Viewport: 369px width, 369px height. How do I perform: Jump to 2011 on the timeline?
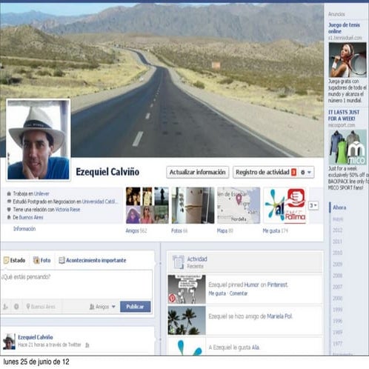pos(337,242)
